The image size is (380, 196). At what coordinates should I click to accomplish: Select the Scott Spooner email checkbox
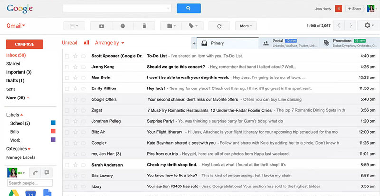click(67, 56)
